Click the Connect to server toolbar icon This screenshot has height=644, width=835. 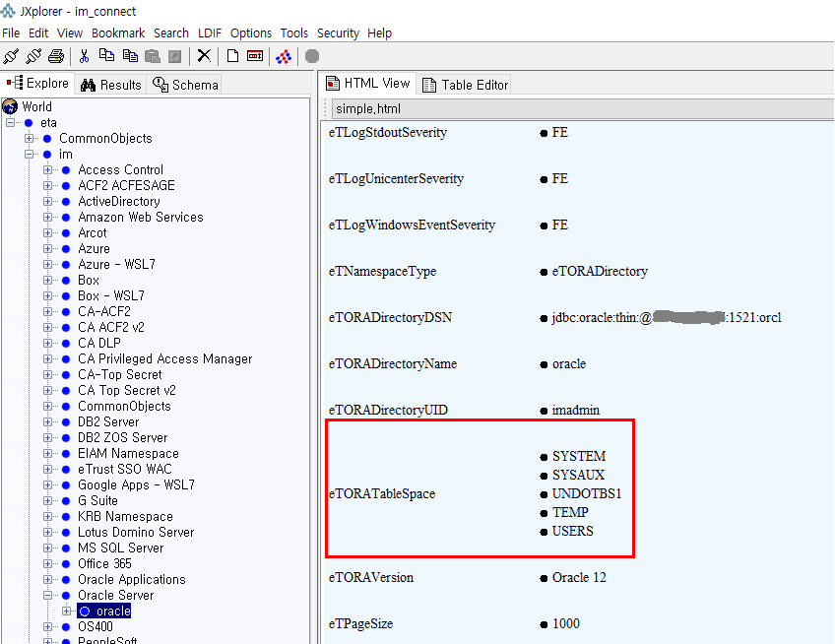11,56
